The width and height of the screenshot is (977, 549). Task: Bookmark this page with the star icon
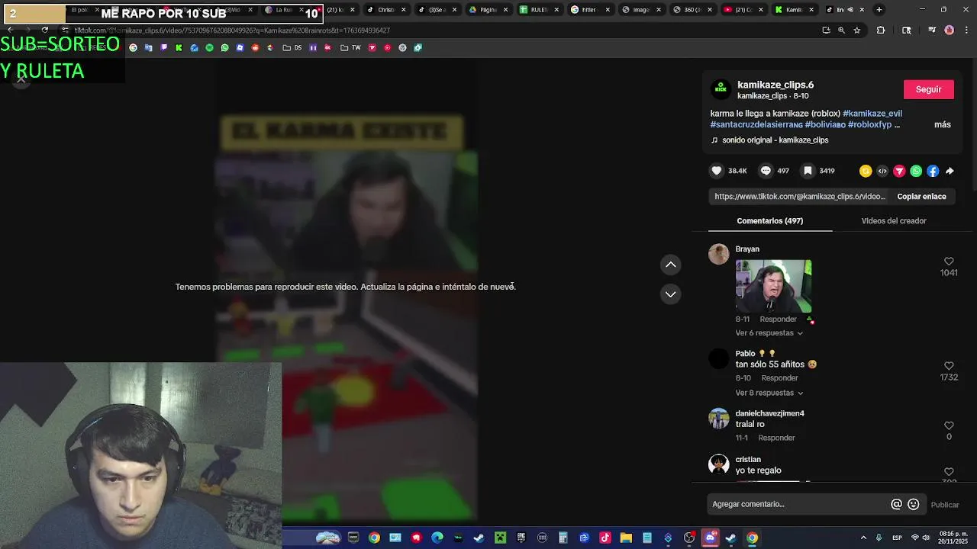(857, 30)
